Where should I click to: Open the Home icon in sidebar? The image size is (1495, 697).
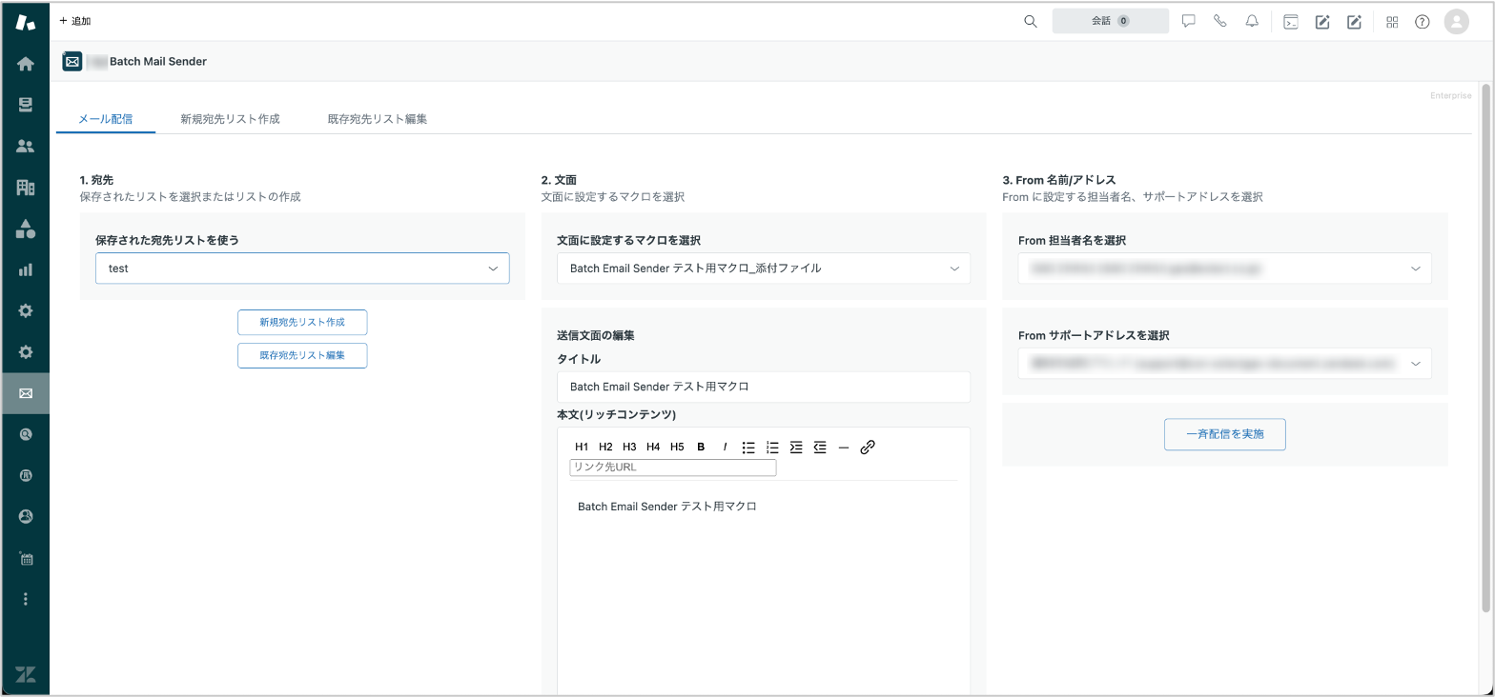(26, 64)
